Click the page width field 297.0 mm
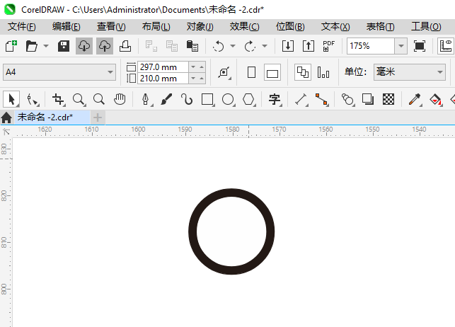Image resolution: width=455 pixels, height=327 pixels. pos(163,67)
